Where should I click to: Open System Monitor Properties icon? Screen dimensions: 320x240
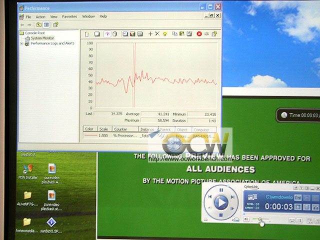[x=189, y=33]
